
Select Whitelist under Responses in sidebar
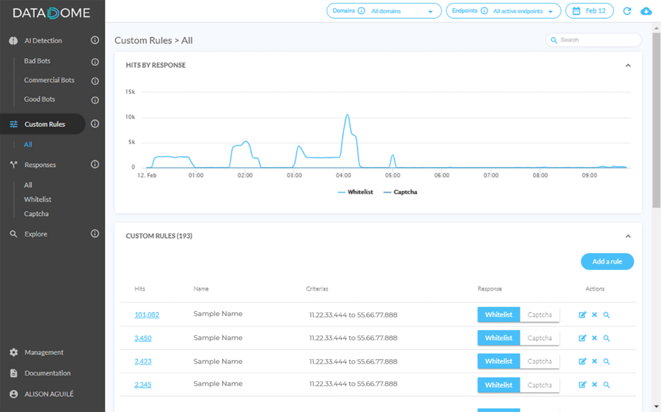[37, 199]
